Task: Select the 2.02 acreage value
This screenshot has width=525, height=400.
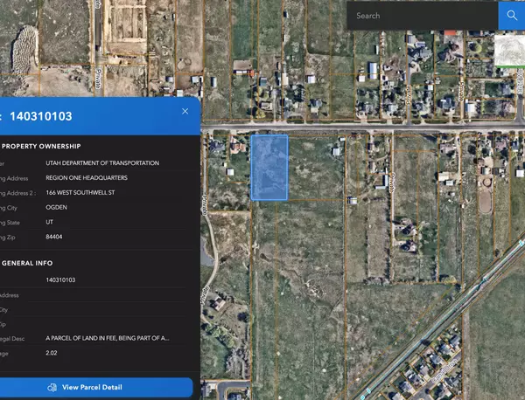Action: 52,353
